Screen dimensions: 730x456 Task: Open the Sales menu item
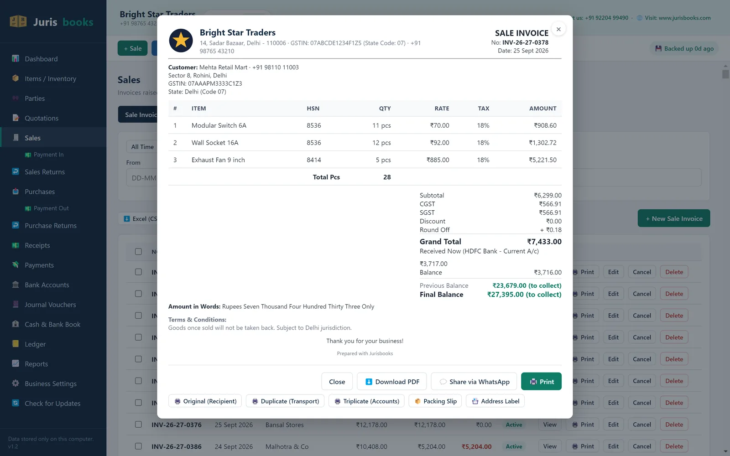click(53, 138)
